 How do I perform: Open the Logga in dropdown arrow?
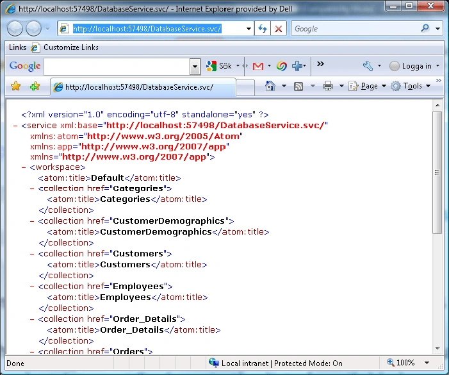tap(437, 66)
